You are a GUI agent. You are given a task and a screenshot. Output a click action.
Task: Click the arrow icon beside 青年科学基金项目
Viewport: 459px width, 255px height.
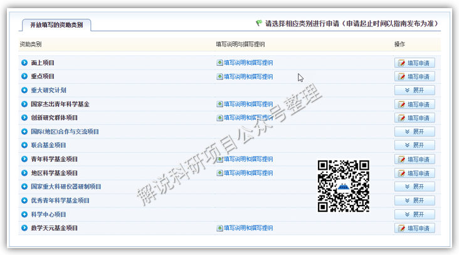tap(24, 159)
